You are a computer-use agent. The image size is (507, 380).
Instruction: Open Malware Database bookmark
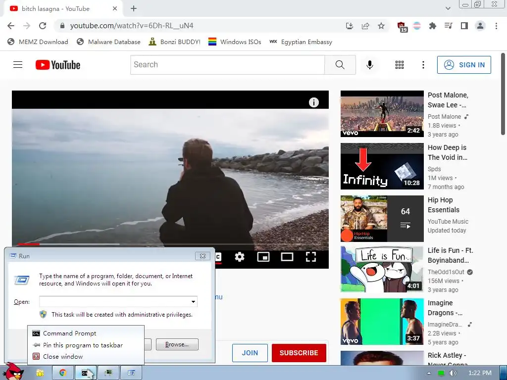pyautogui.click(x=108, y=42)
